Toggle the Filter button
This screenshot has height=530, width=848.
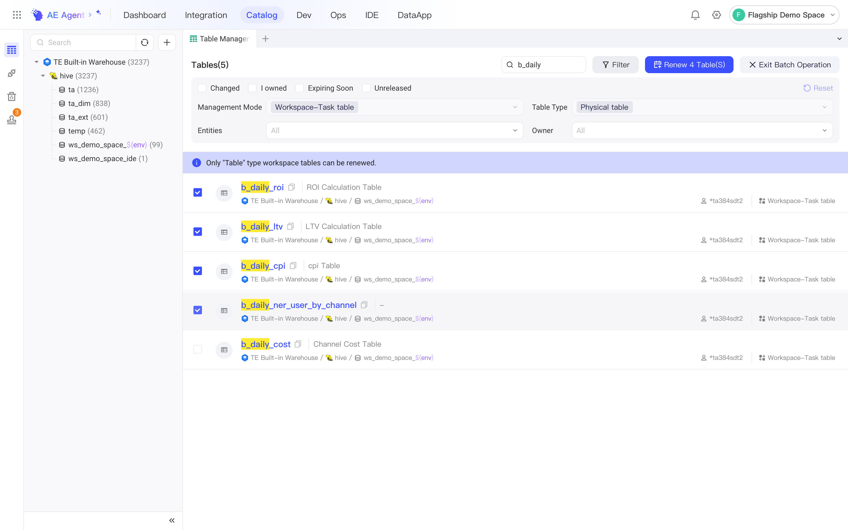(615, 65)
